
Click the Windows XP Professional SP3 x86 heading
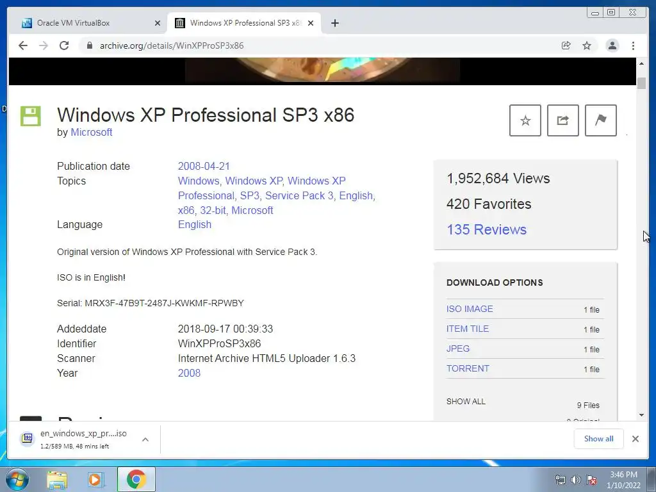click(206, 115)
